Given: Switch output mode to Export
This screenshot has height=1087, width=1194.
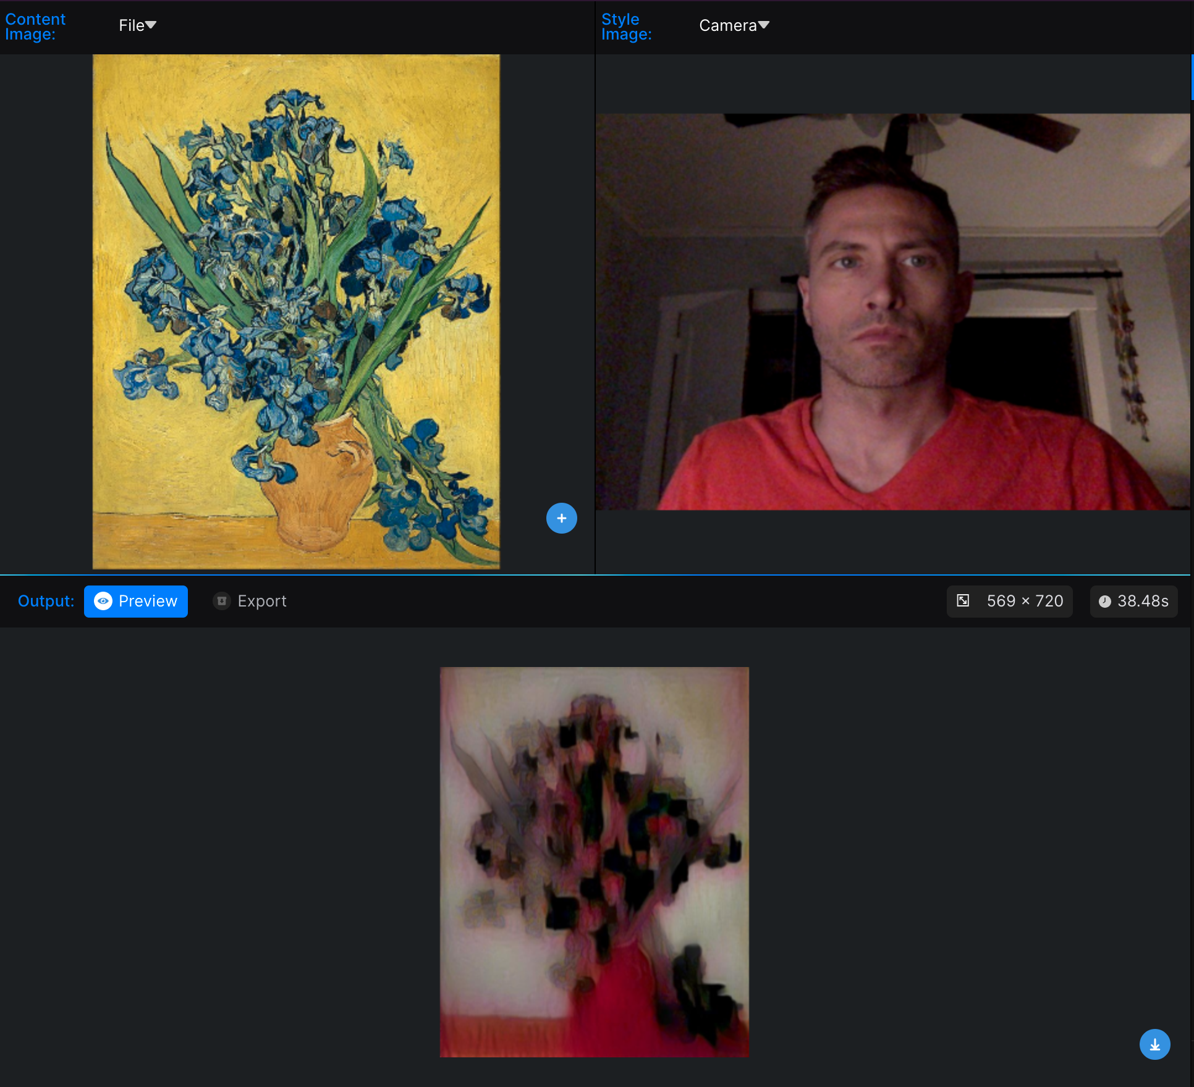Looking at the screenshot, I should pyautogui.click(x=250, y=601).
